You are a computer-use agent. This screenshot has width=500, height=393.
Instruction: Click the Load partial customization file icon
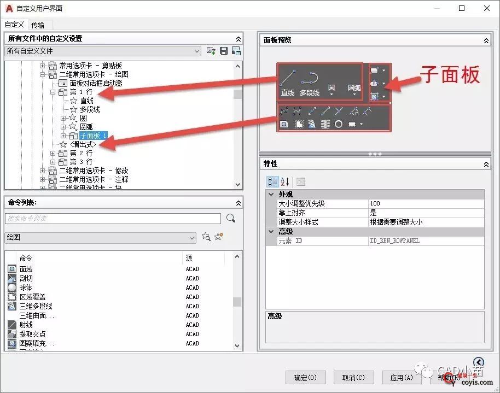tap(211, 51)
